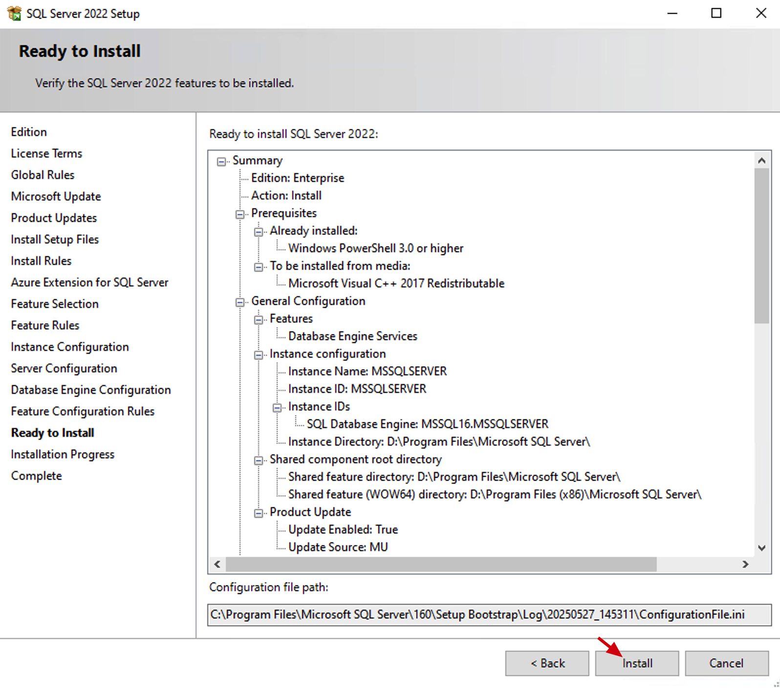Select Instance Name: MSSQLSERVER row
The width and height of the screenshot is (780, 688).
[368, 371]
